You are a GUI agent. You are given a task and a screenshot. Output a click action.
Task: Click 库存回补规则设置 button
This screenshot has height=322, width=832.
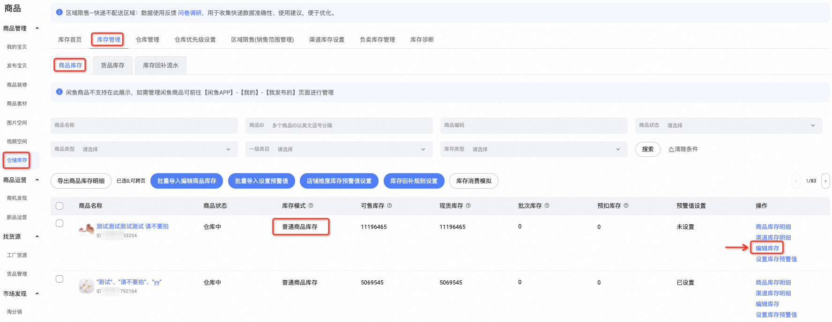pyautogui.click(x=414, y=181)
